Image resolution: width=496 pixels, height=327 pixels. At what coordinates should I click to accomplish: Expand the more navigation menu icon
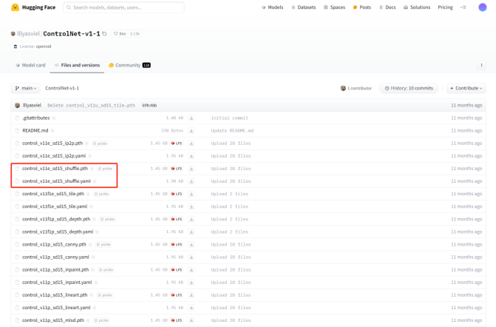463,7
